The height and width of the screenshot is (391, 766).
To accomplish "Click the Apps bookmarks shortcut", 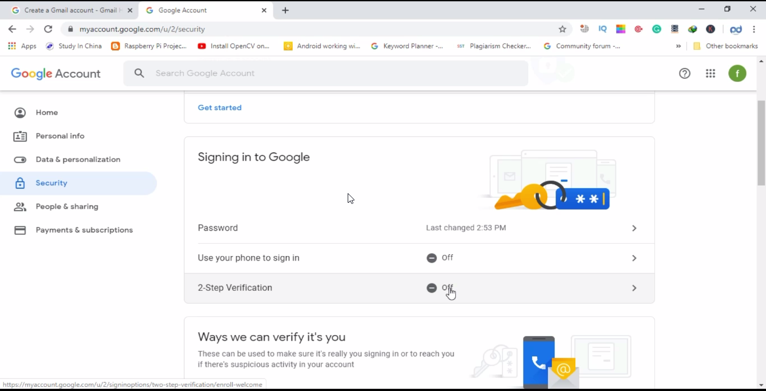I will click(22, 46).
